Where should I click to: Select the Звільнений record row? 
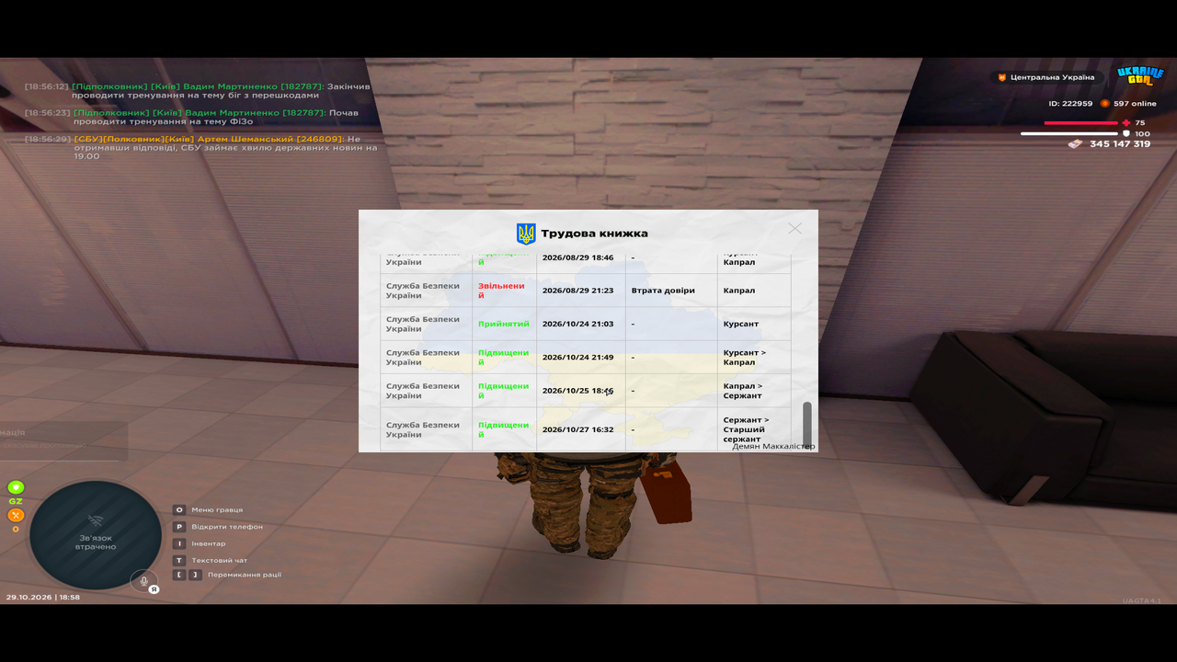(586, 291)
